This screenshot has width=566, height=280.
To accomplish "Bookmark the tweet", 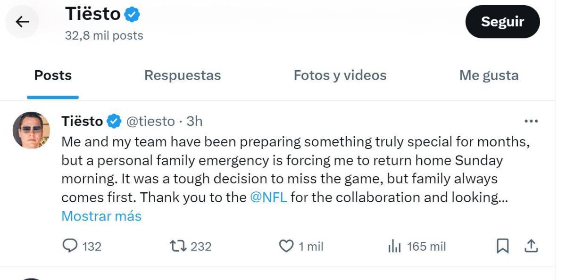I will 503,246.
